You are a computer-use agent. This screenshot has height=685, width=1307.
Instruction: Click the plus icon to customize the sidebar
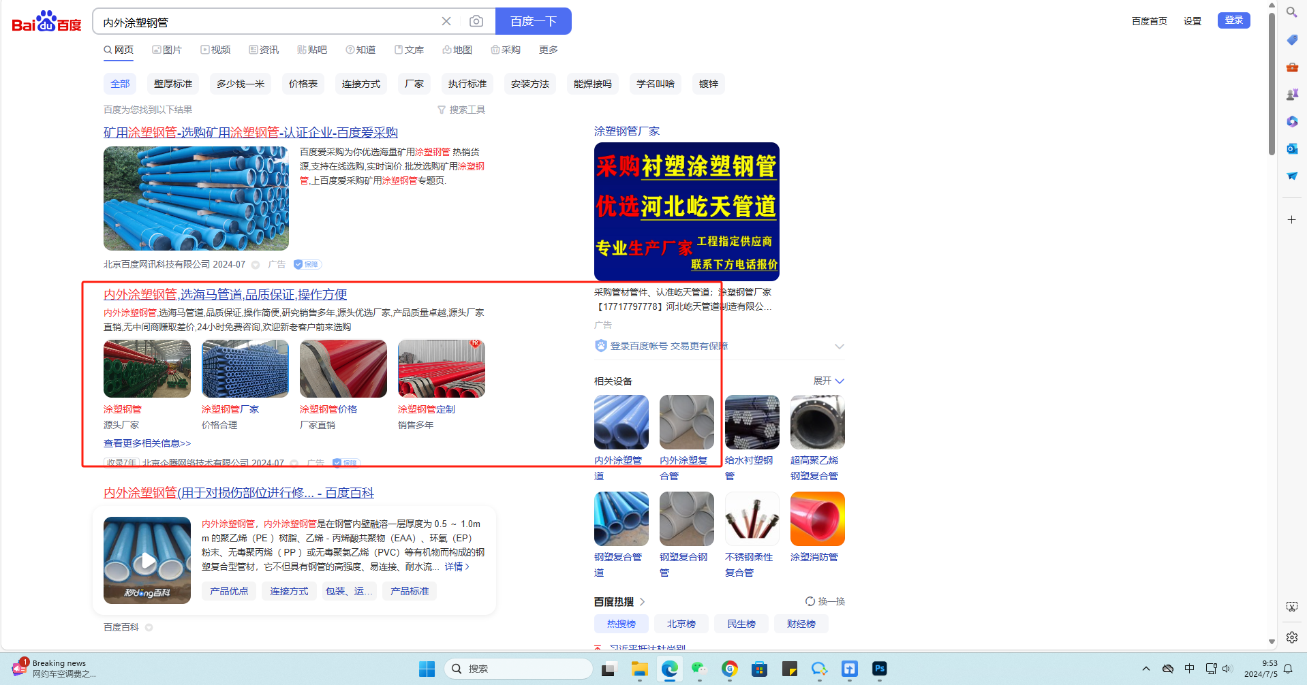[1291, 220]
